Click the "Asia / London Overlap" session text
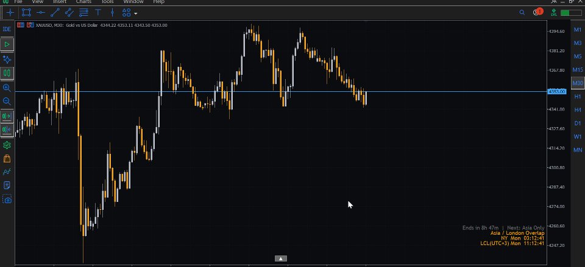The width and height of the screenshot is (585, 267). 517,233
